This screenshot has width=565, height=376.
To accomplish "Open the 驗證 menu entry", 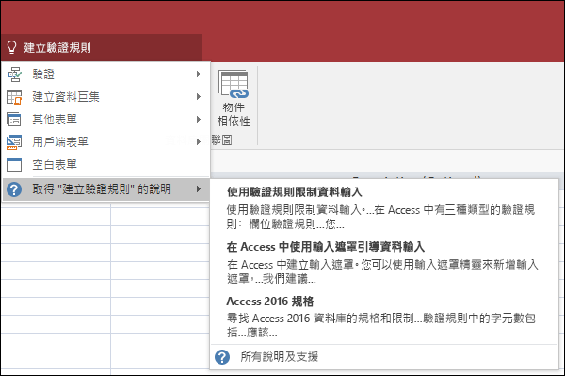I will point(105,74).
